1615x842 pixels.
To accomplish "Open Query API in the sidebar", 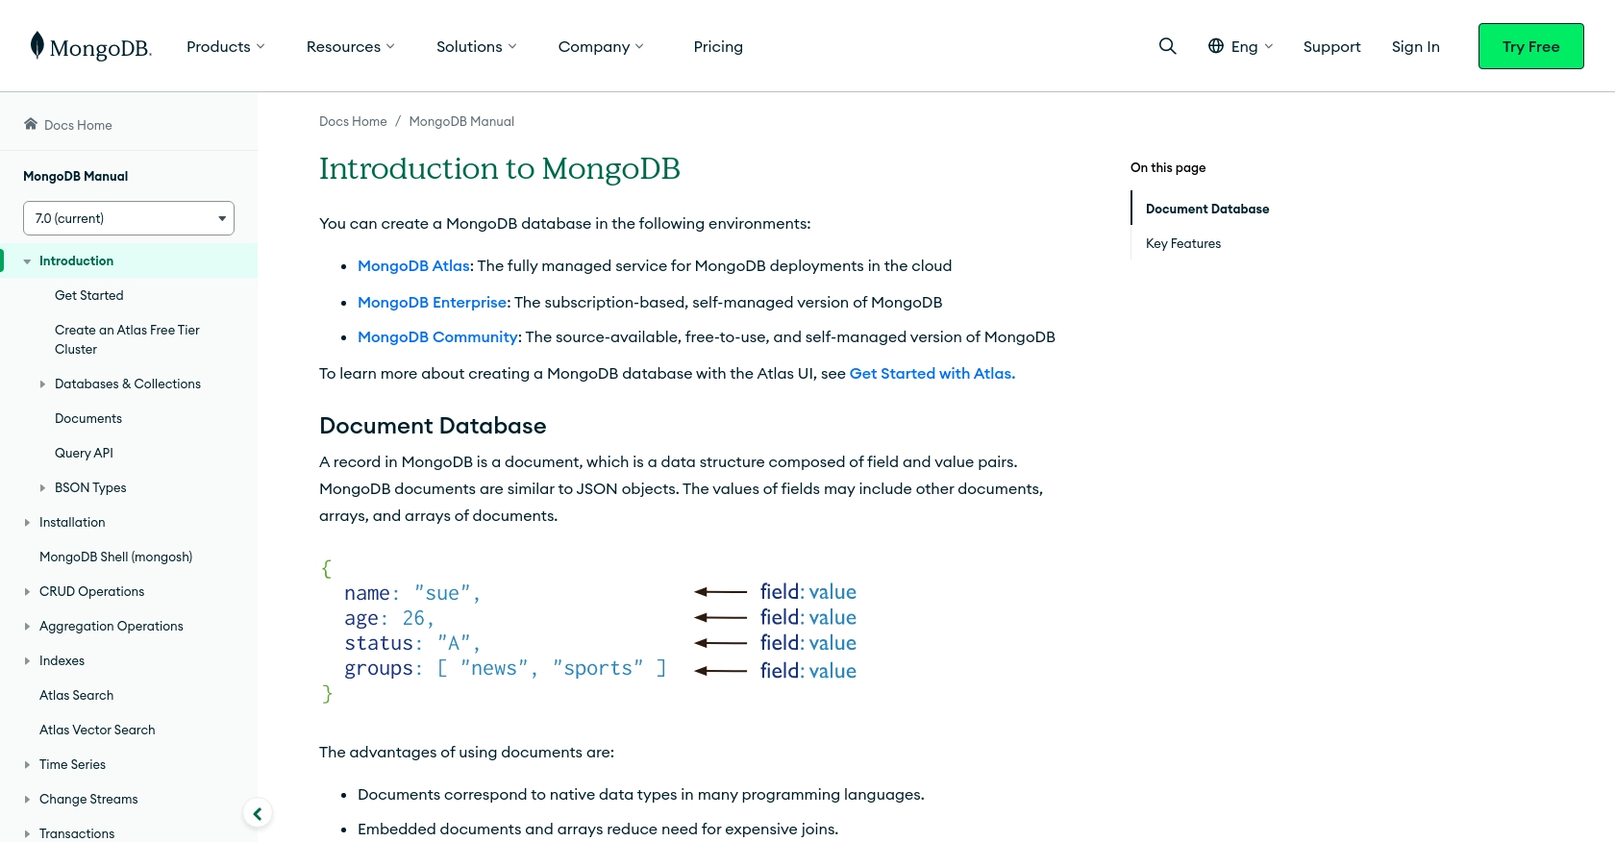I will pyautogui.click(x=84, y=453).
